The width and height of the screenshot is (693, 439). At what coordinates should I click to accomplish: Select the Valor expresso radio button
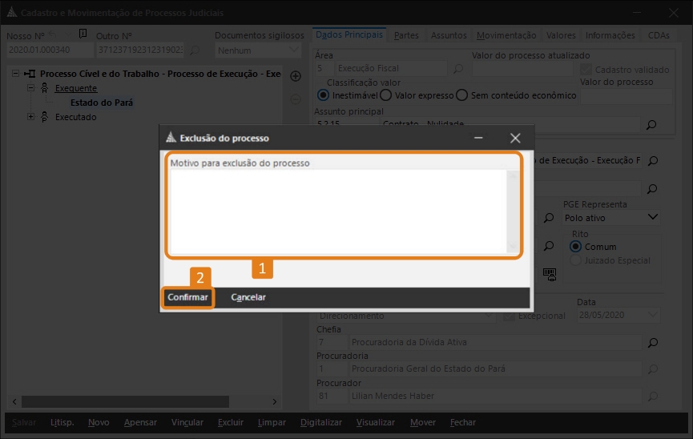[x=386, y=95]
